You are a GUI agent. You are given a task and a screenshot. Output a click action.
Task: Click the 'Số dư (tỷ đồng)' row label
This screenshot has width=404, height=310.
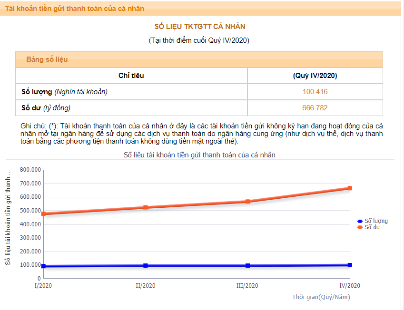coord(46,108)
